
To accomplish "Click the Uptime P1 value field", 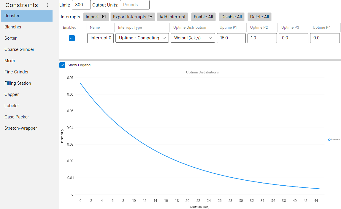I will [x=231, y=38].
